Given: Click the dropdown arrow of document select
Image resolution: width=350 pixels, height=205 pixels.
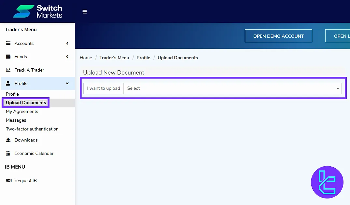Looking at the screenshot, I should 338,88.
